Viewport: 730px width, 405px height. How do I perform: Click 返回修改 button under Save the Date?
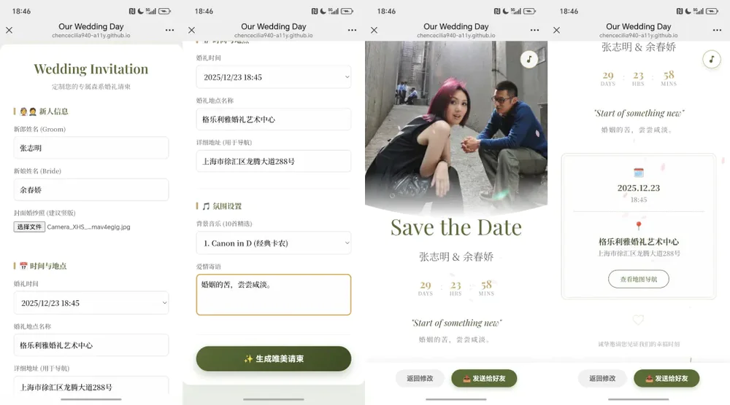point(420,379)
